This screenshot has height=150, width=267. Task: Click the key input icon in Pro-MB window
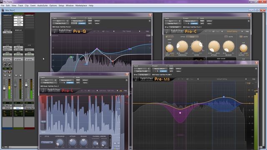coord(135,75)
